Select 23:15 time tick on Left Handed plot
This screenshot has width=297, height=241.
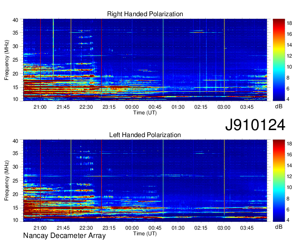pos(109,228)
